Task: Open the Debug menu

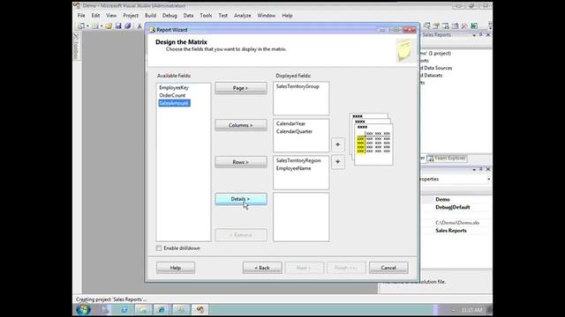Action: 169,16
